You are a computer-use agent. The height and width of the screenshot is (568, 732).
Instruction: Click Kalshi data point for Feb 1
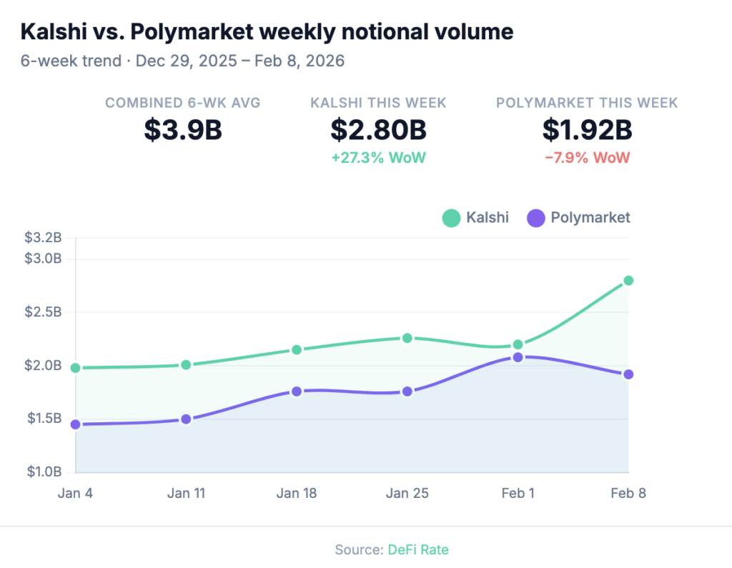pyautogui.click(x=518, y=344)
